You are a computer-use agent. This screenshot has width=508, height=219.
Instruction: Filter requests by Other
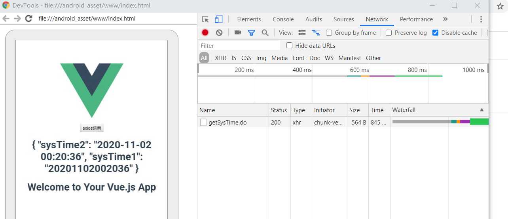pos(373,58)
